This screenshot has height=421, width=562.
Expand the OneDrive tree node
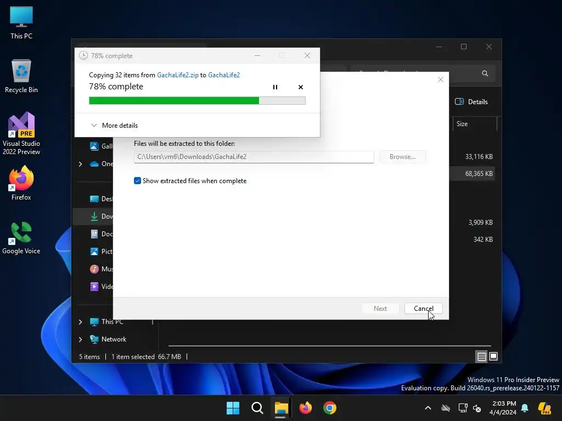(x=80, y=164)
